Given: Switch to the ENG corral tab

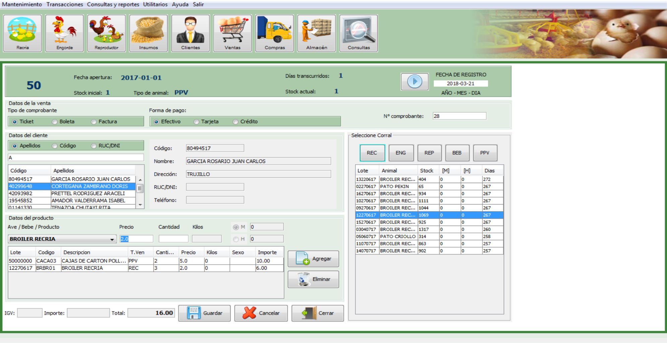Looking at the screenshot, I should 401,153.
